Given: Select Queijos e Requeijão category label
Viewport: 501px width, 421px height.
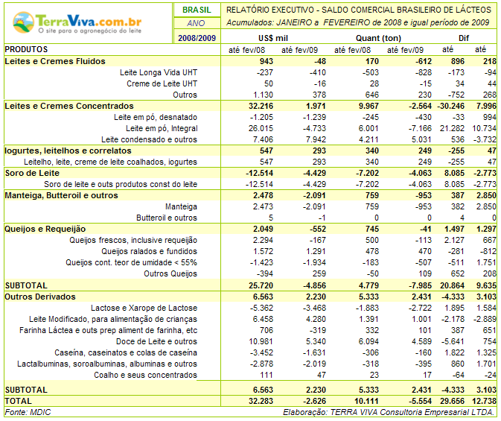Looking at the screenshot, I should click(45, 229).
